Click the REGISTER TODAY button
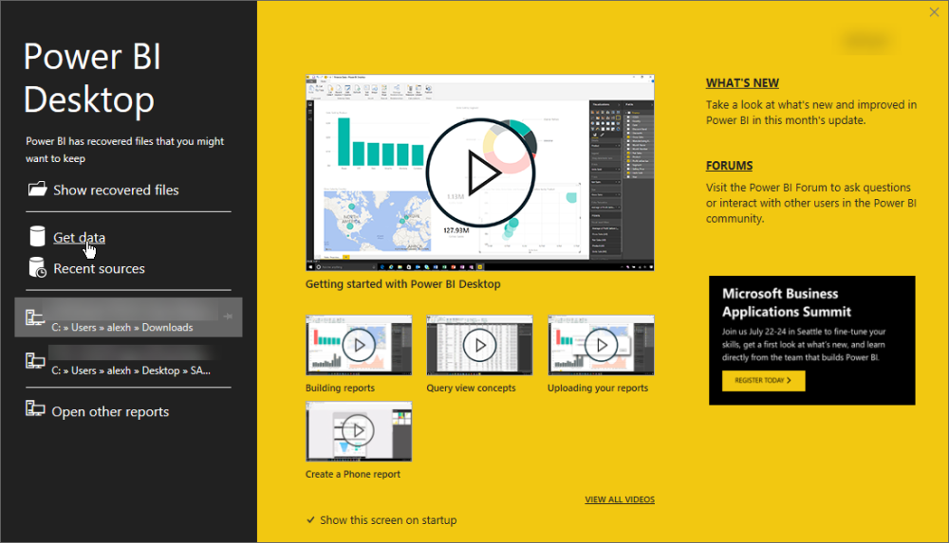 [x=763, y=380]
